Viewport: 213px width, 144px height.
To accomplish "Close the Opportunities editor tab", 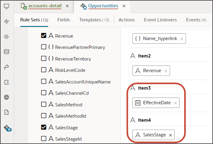I will (124, 6).
